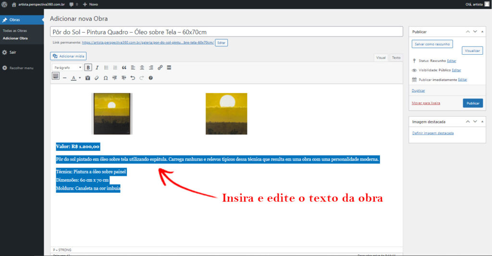The image size is (492, 256).
Task: Move Imagem destacada panel up arrow
Action: click(x=468, y=122)
